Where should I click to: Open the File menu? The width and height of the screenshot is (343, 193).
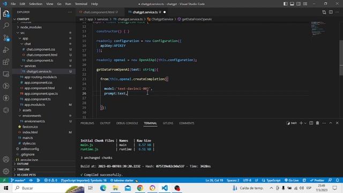pyautogui.click(x=13, y=4)
